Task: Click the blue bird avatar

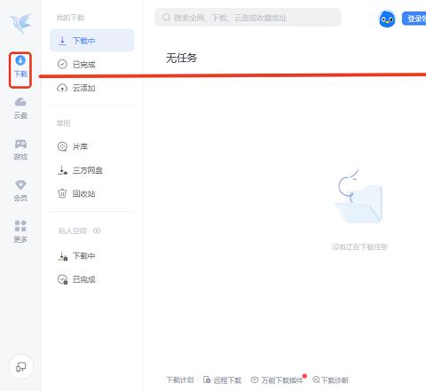Action: (387, 19)
